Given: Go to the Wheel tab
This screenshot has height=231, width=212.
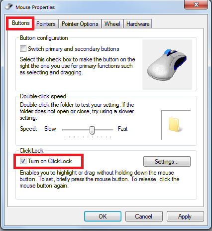Looking at the screenshot, I should 112,24.
